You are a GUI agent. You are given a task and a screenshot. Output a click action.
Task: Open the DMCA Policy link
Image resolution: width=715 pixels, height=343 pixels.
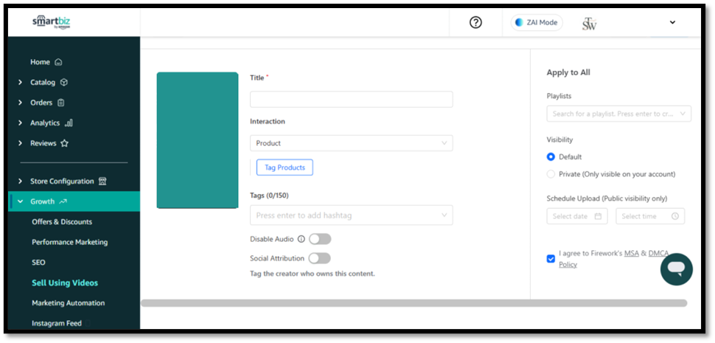point(658,254)
